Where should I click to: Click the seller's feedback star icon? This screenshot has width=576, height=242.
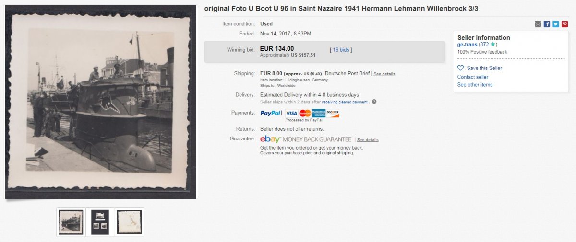coord(492,45)
